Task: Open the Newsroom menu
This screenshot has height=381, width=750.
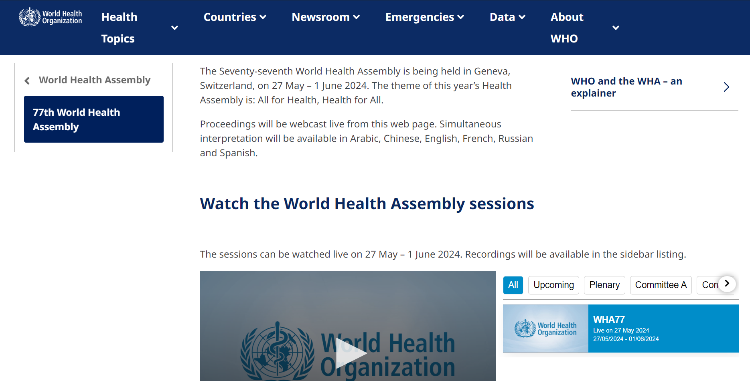Action: pos(320,17)
